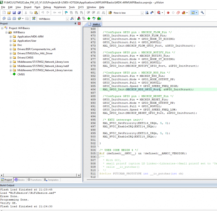Image resolution: width=217 pixels, height=211 pixels.
Task: Pin or unpin the Project panel
Action: coord(75,23)
